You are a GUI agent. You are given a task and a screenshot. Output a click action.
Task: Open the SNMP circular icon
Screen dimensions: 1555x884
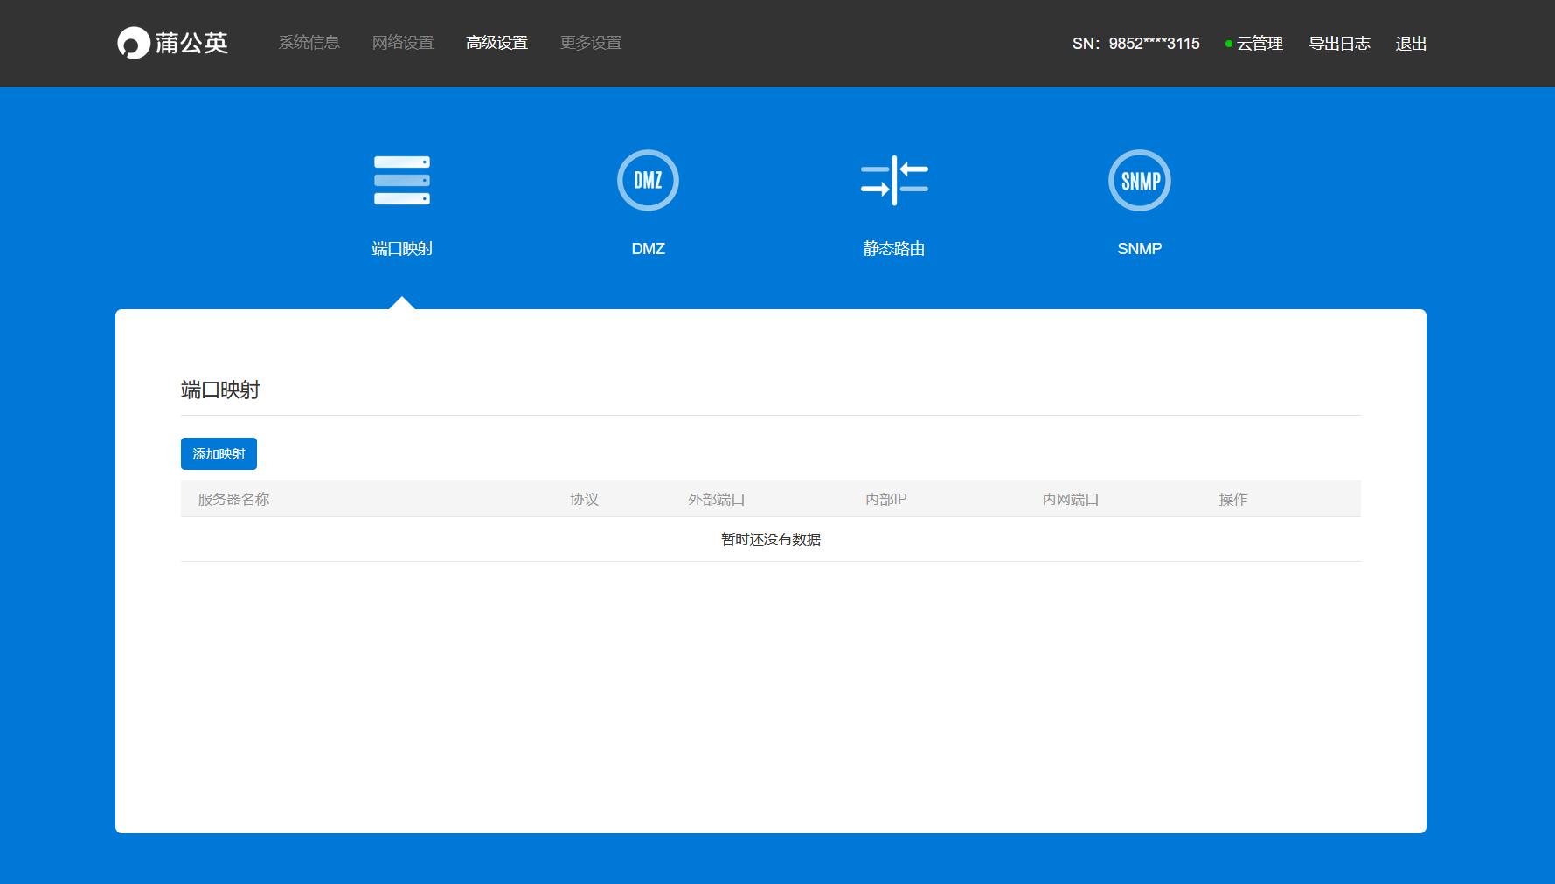coord(1139,181)
